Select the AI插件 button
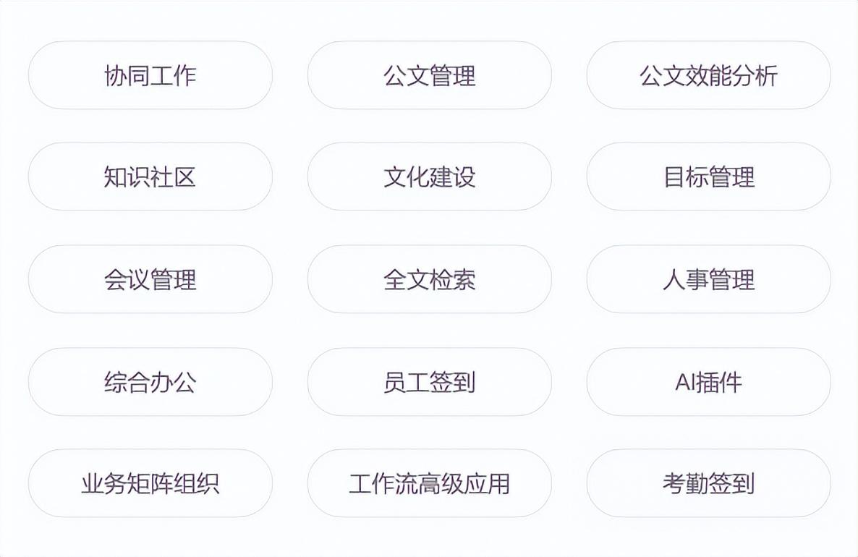The height and width of the screenshot is (557, 858). (x=708, y=382)
